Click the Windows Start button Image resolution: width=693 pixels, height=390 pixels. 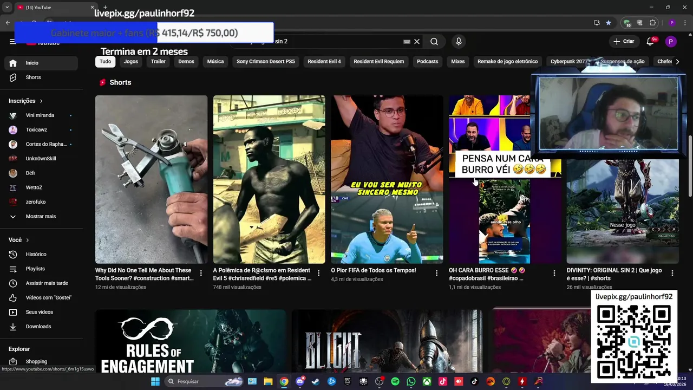tap(155, 381)
